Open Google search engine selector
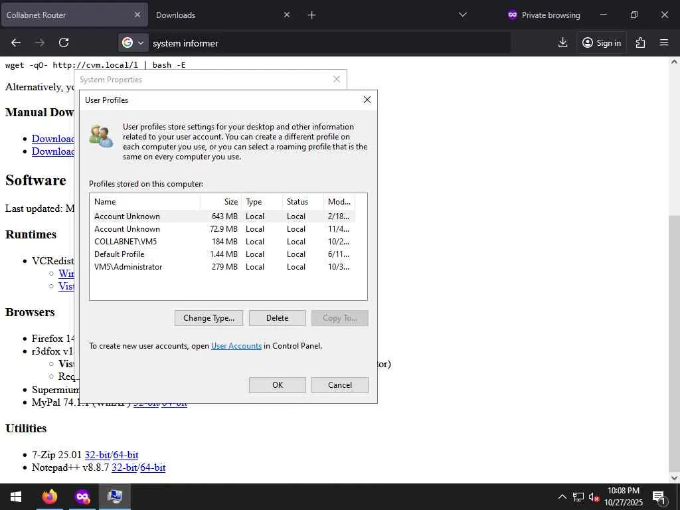The height and width of the screenshot is (510, 680). point(133,43)
